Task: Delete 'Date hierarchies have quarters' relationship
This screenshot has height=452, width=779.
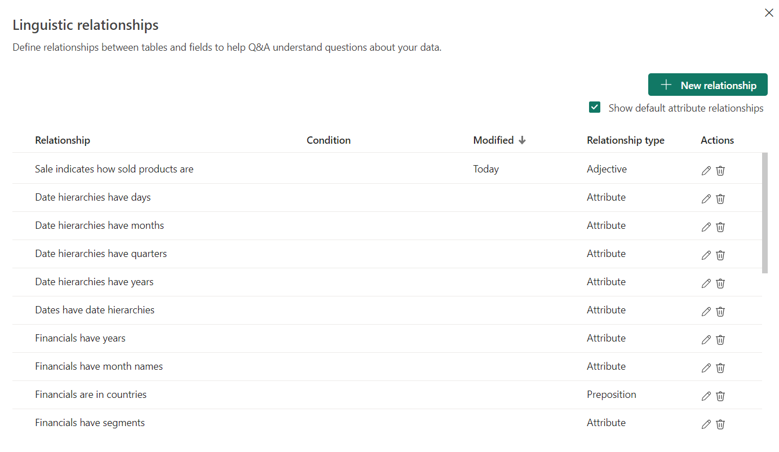Action: click(720, 255)
